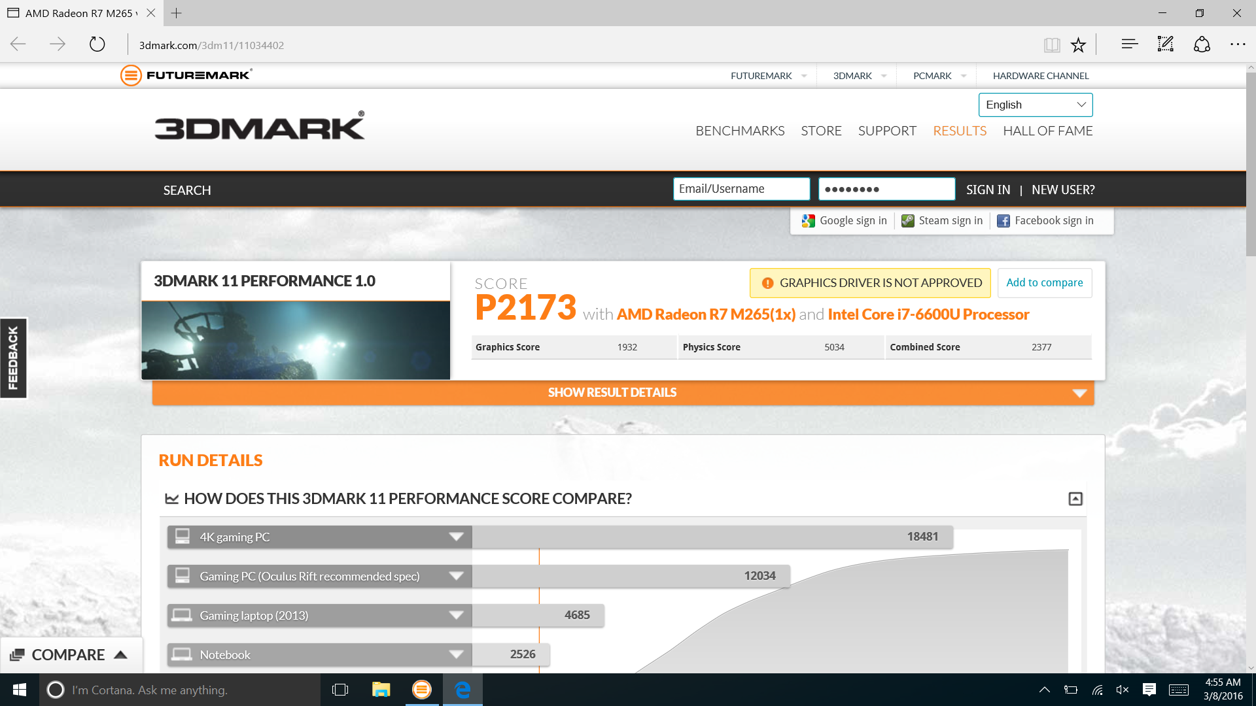Click Facebook sign in
This screenshot has height=706, width=1256.
click(x=1045, y=221)
